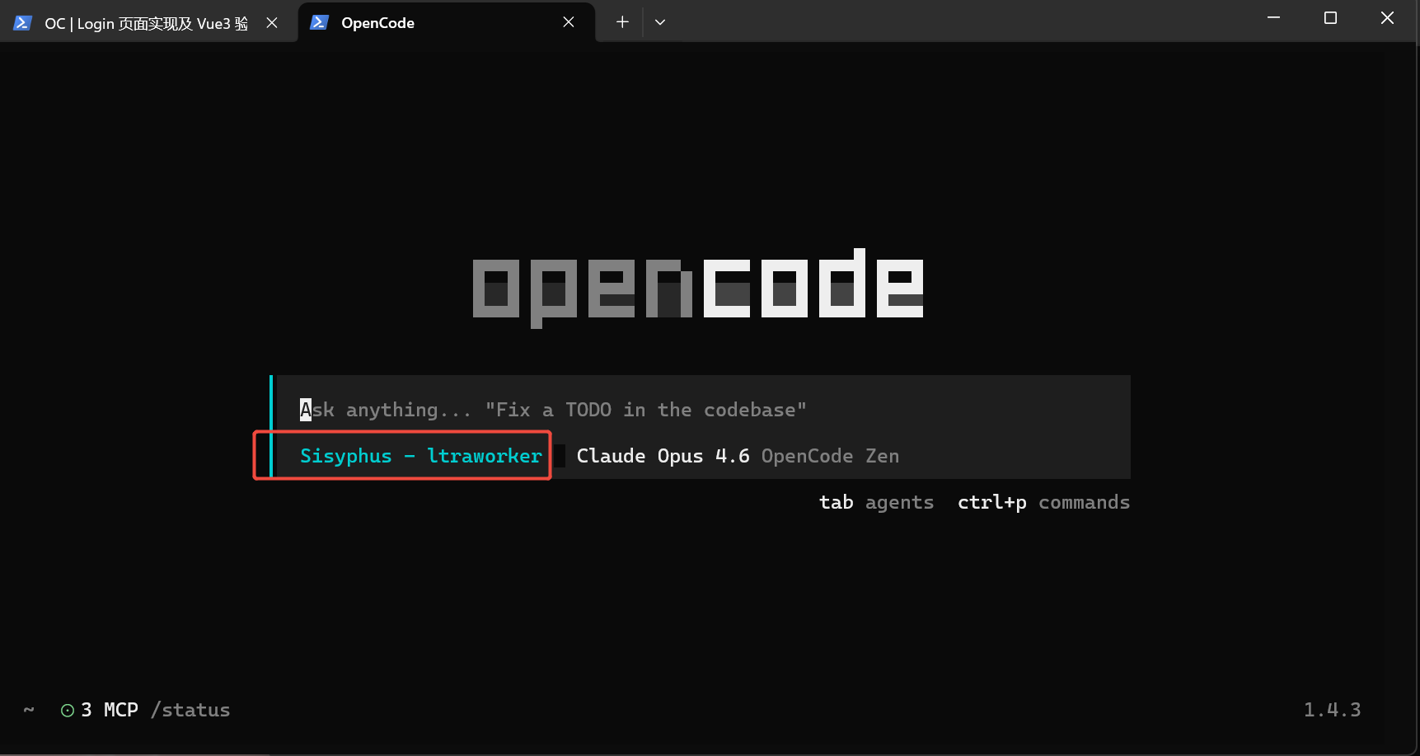The image size is (1420, 756).
Task: Select the Sisyphus - ltraworker agent label
Action: [x=421, y=456]
